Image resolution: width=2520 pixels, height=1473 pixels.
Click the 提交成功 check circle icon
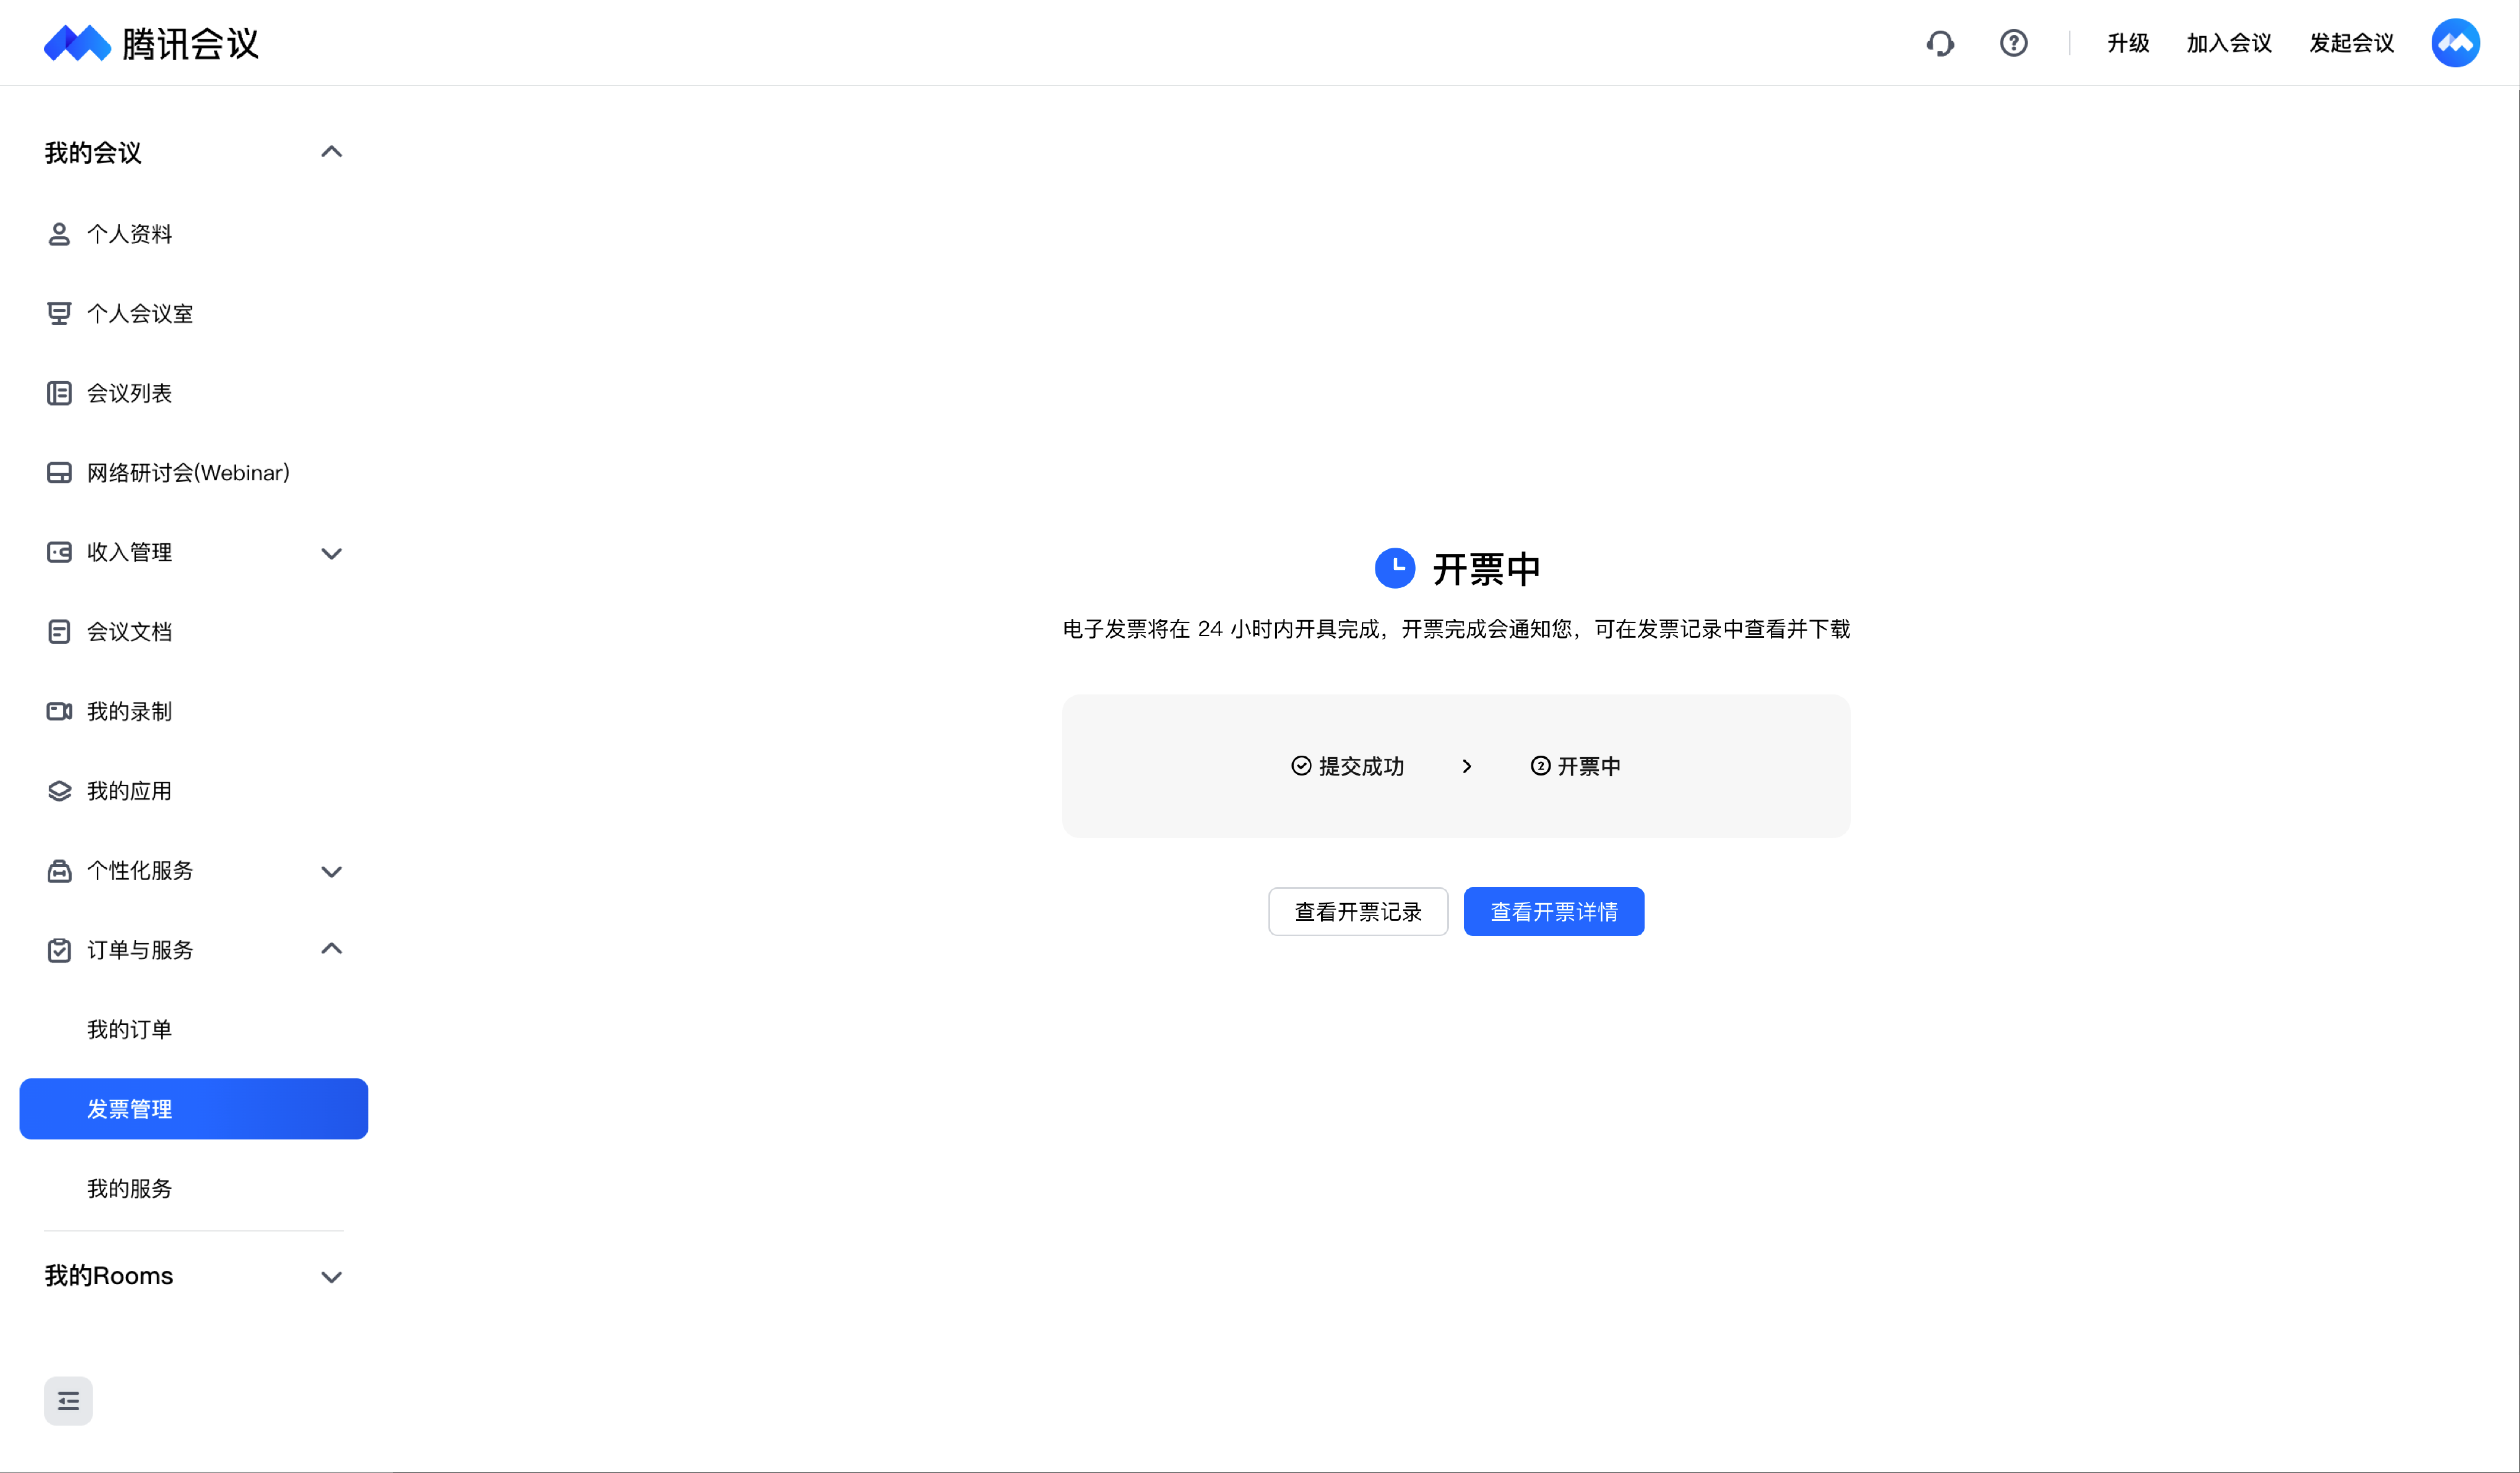[x=1301, y=766]
